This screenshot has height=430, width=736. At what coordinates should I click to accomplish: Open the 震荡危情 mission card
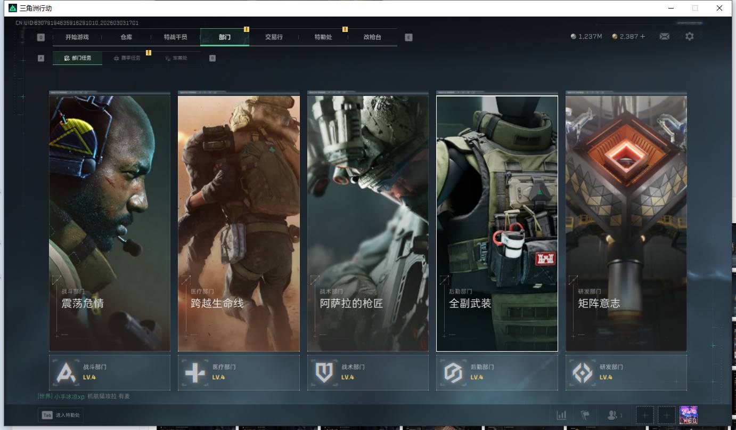[110, 223]
